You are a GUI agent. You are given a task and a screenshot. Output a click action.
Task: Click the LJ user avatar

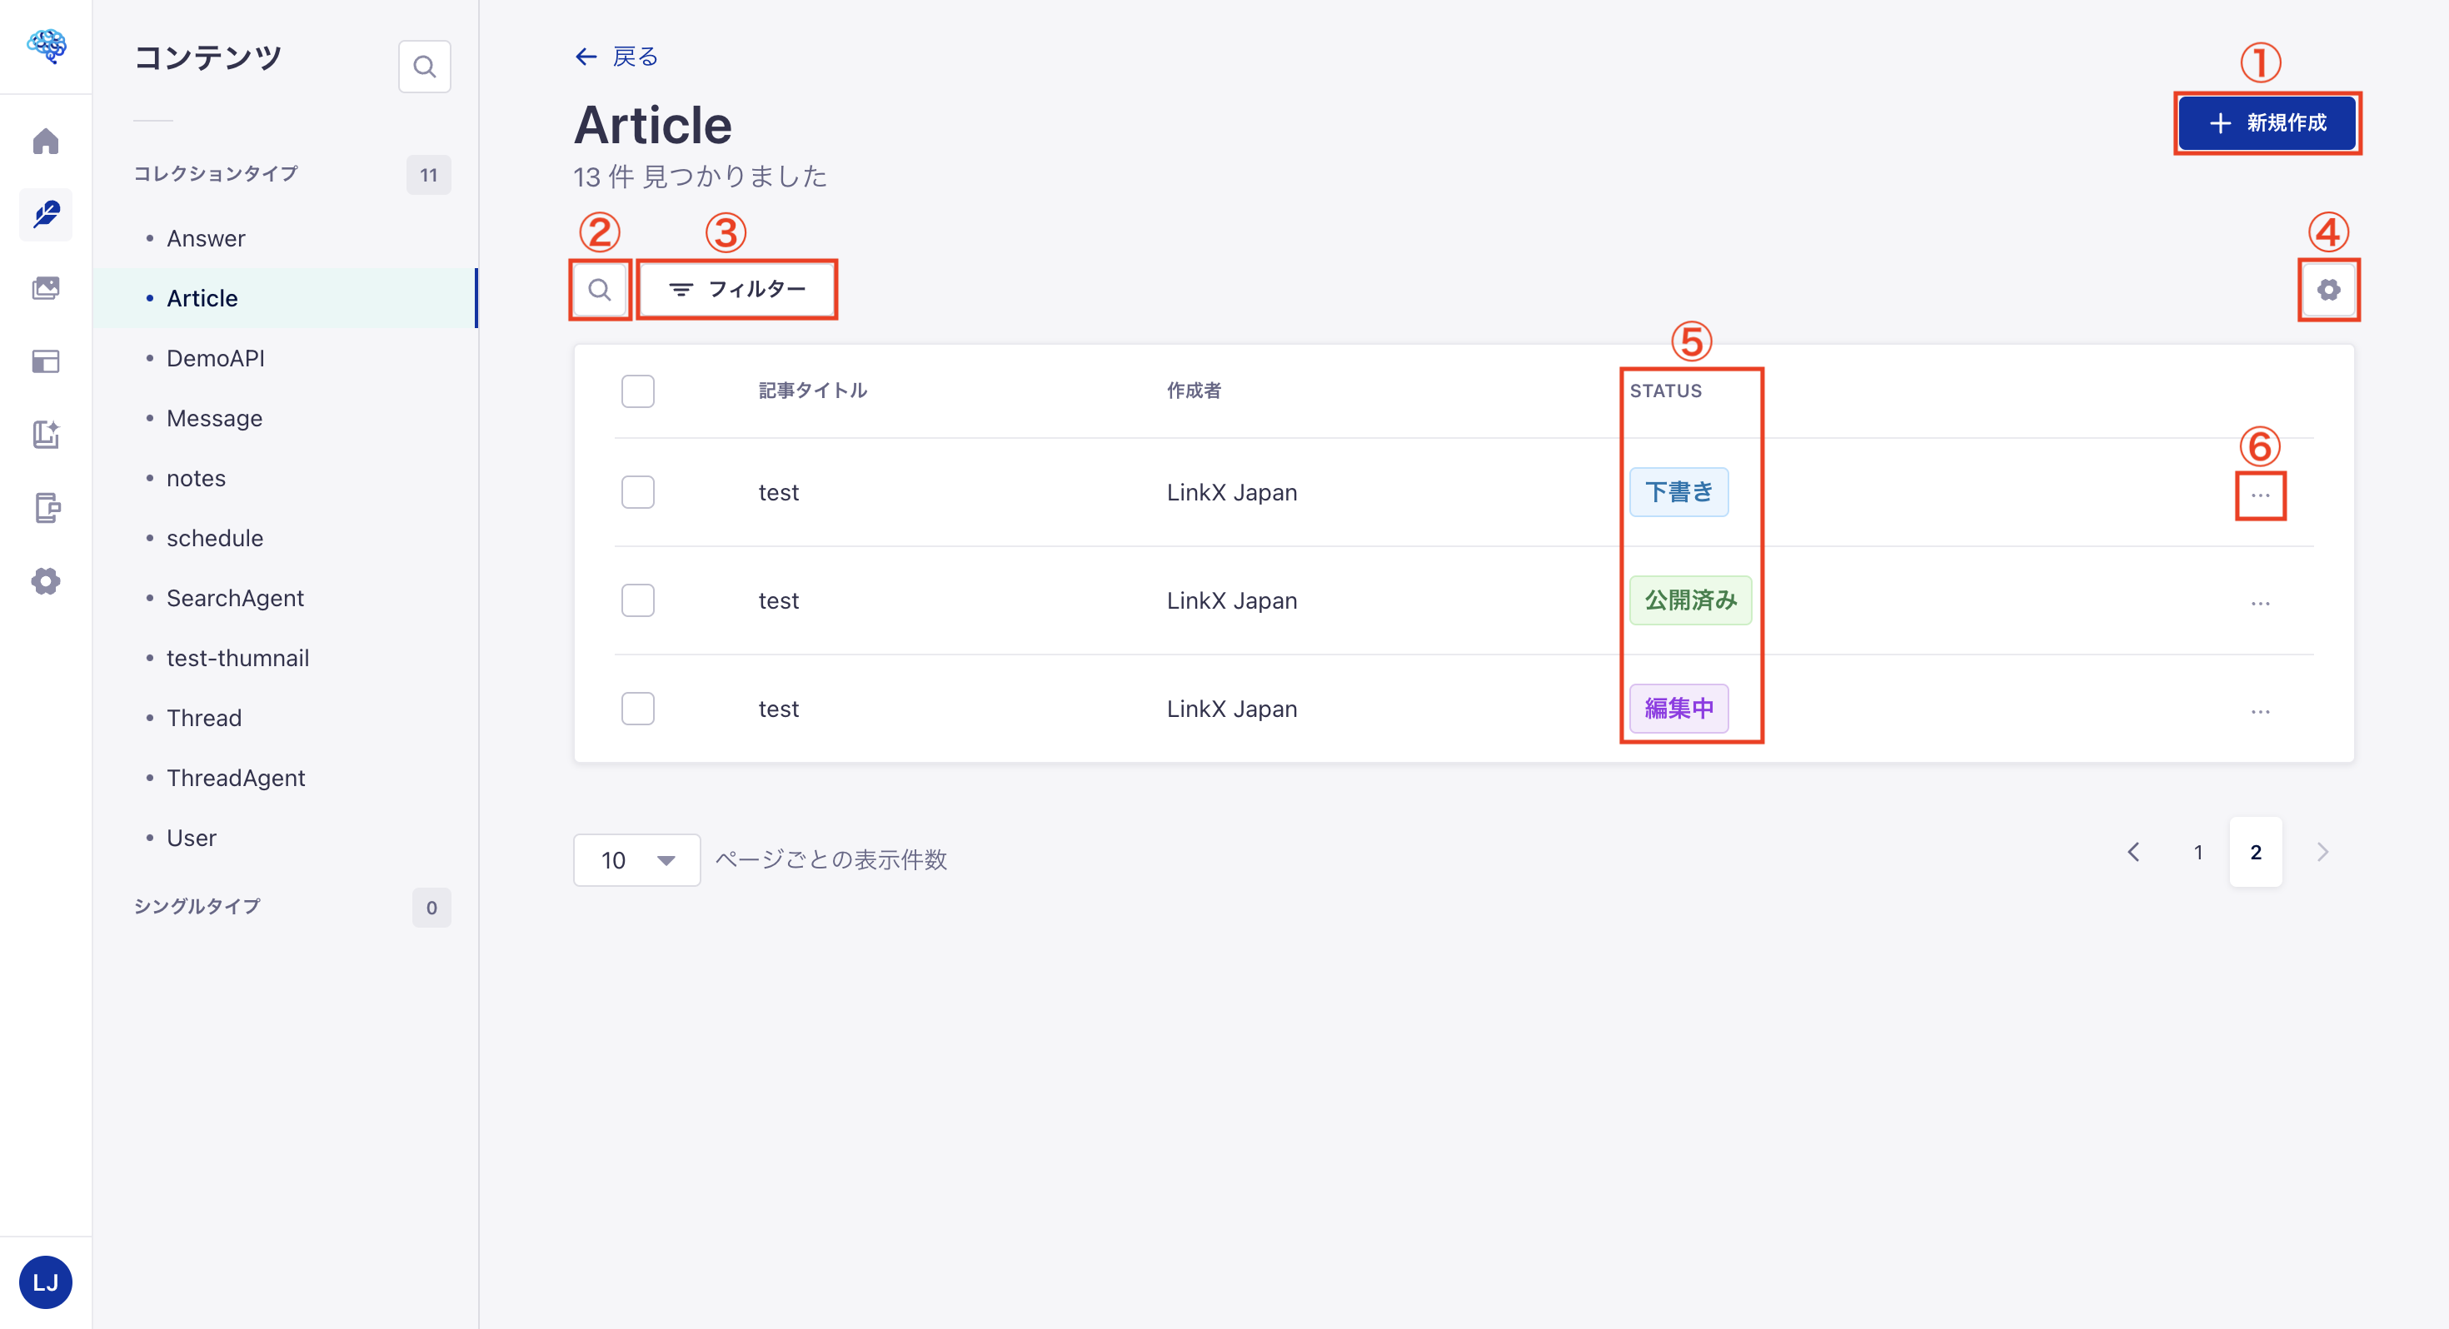click(46, 1282)
